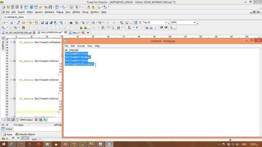Collapse the code fold at line 50
The width and height of the screenshot is (262, 147).
click(14, 80)
